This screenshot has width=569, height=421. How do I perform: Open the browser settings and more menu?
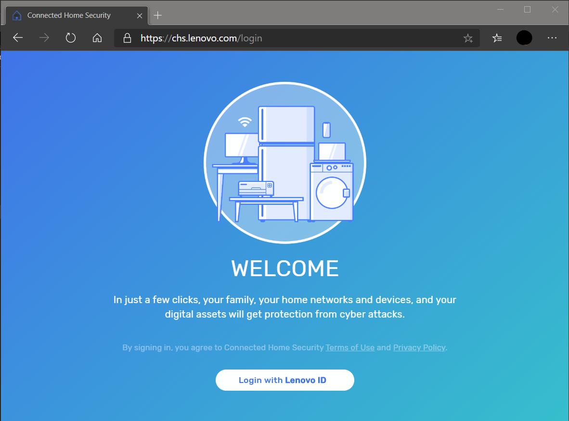552,38
